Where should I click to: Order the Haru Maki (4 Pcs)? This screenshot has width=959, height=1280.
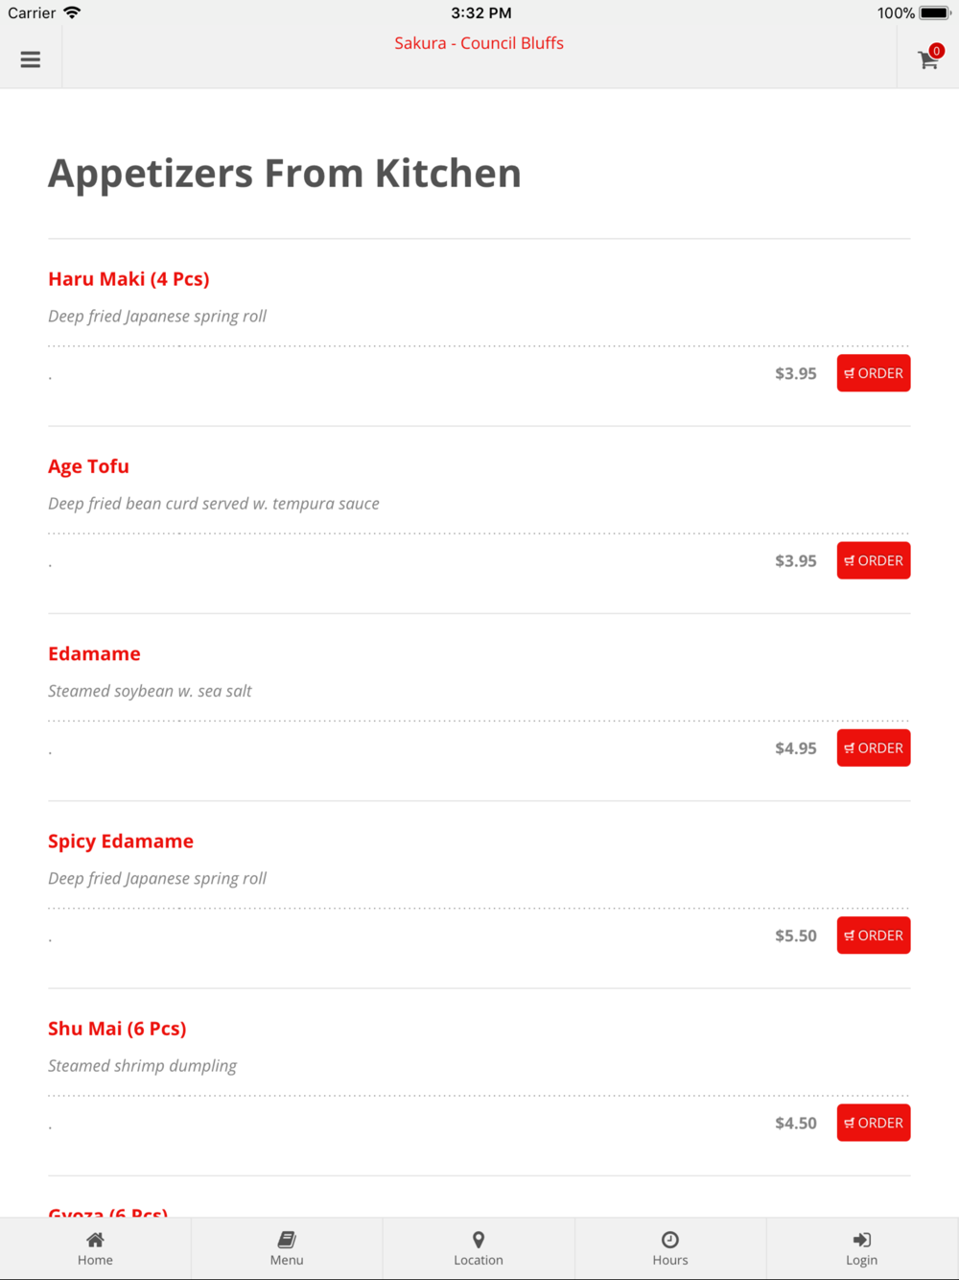pyautogui.click(x=873, y=373)
